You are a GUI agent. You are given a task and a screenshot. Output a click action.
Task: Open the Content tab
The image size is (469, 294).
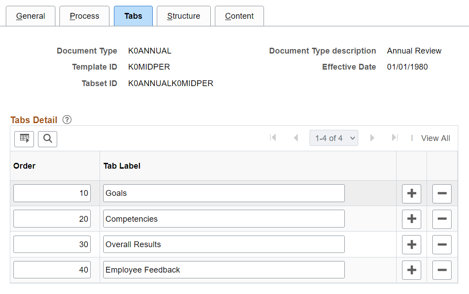coord(239,16)
